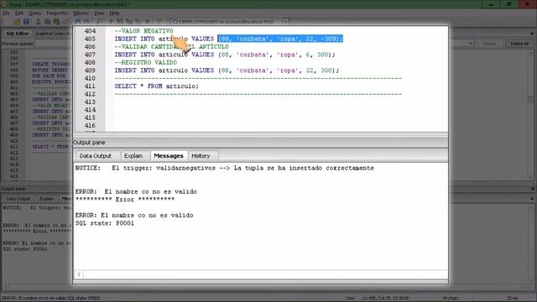Run the query with the Execute icon
537x302 pixels.
coord(111,22)
